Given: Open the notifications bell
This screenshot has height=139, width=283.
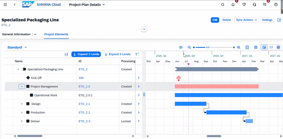Looking at the screenshot, I should [233, 5].
